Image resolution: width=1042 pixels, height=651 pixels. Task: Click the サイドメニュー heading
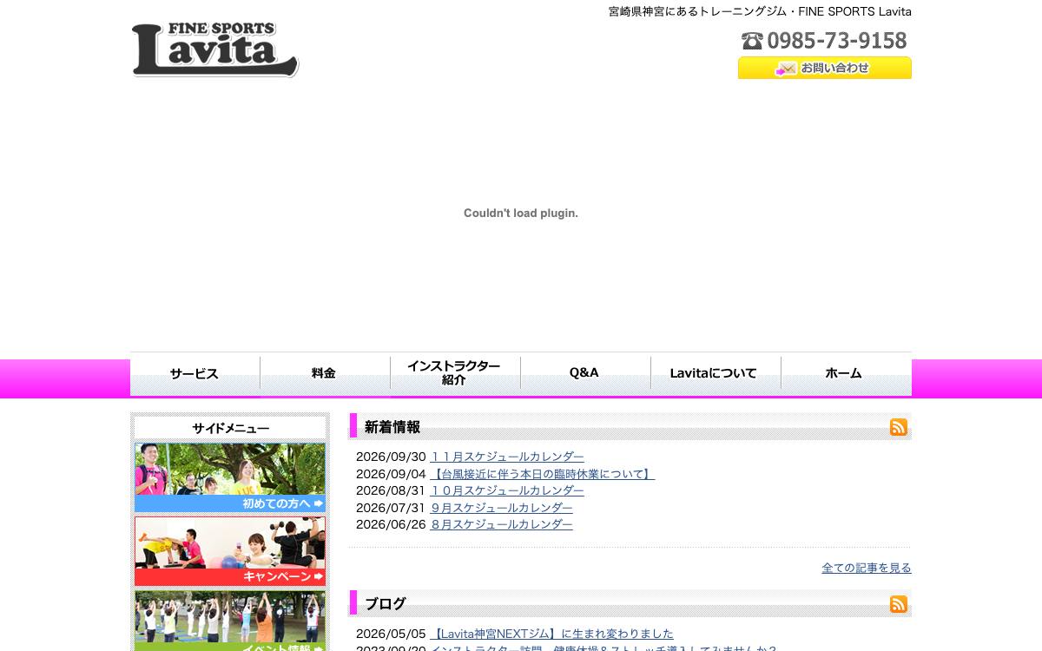230,428
